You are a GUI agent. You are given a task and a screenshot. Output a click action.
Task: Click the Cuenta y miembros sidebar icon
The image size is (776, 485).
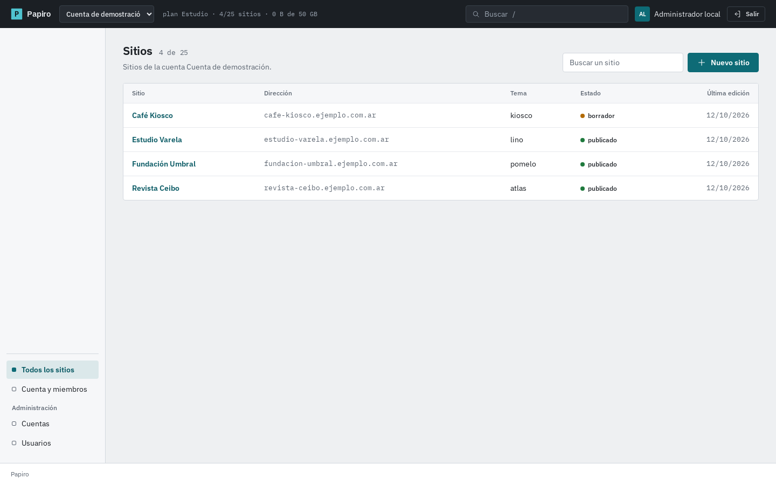(14, 389)
